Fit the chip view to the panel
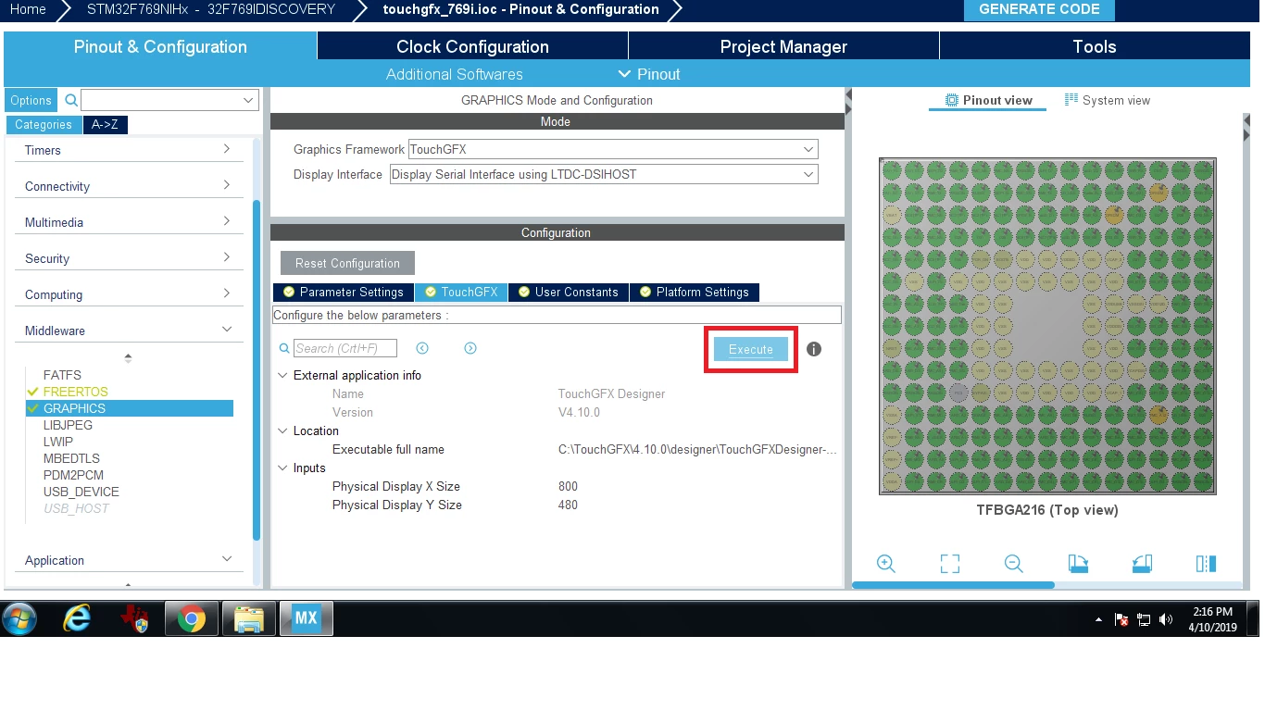 coord(949,564)
